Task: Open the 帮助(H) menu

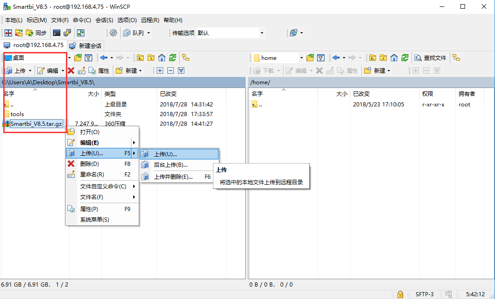Action: pos(173,20)
